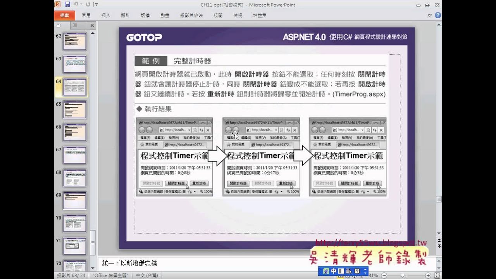Select slide 70 thumbnail

click(75, 223)
